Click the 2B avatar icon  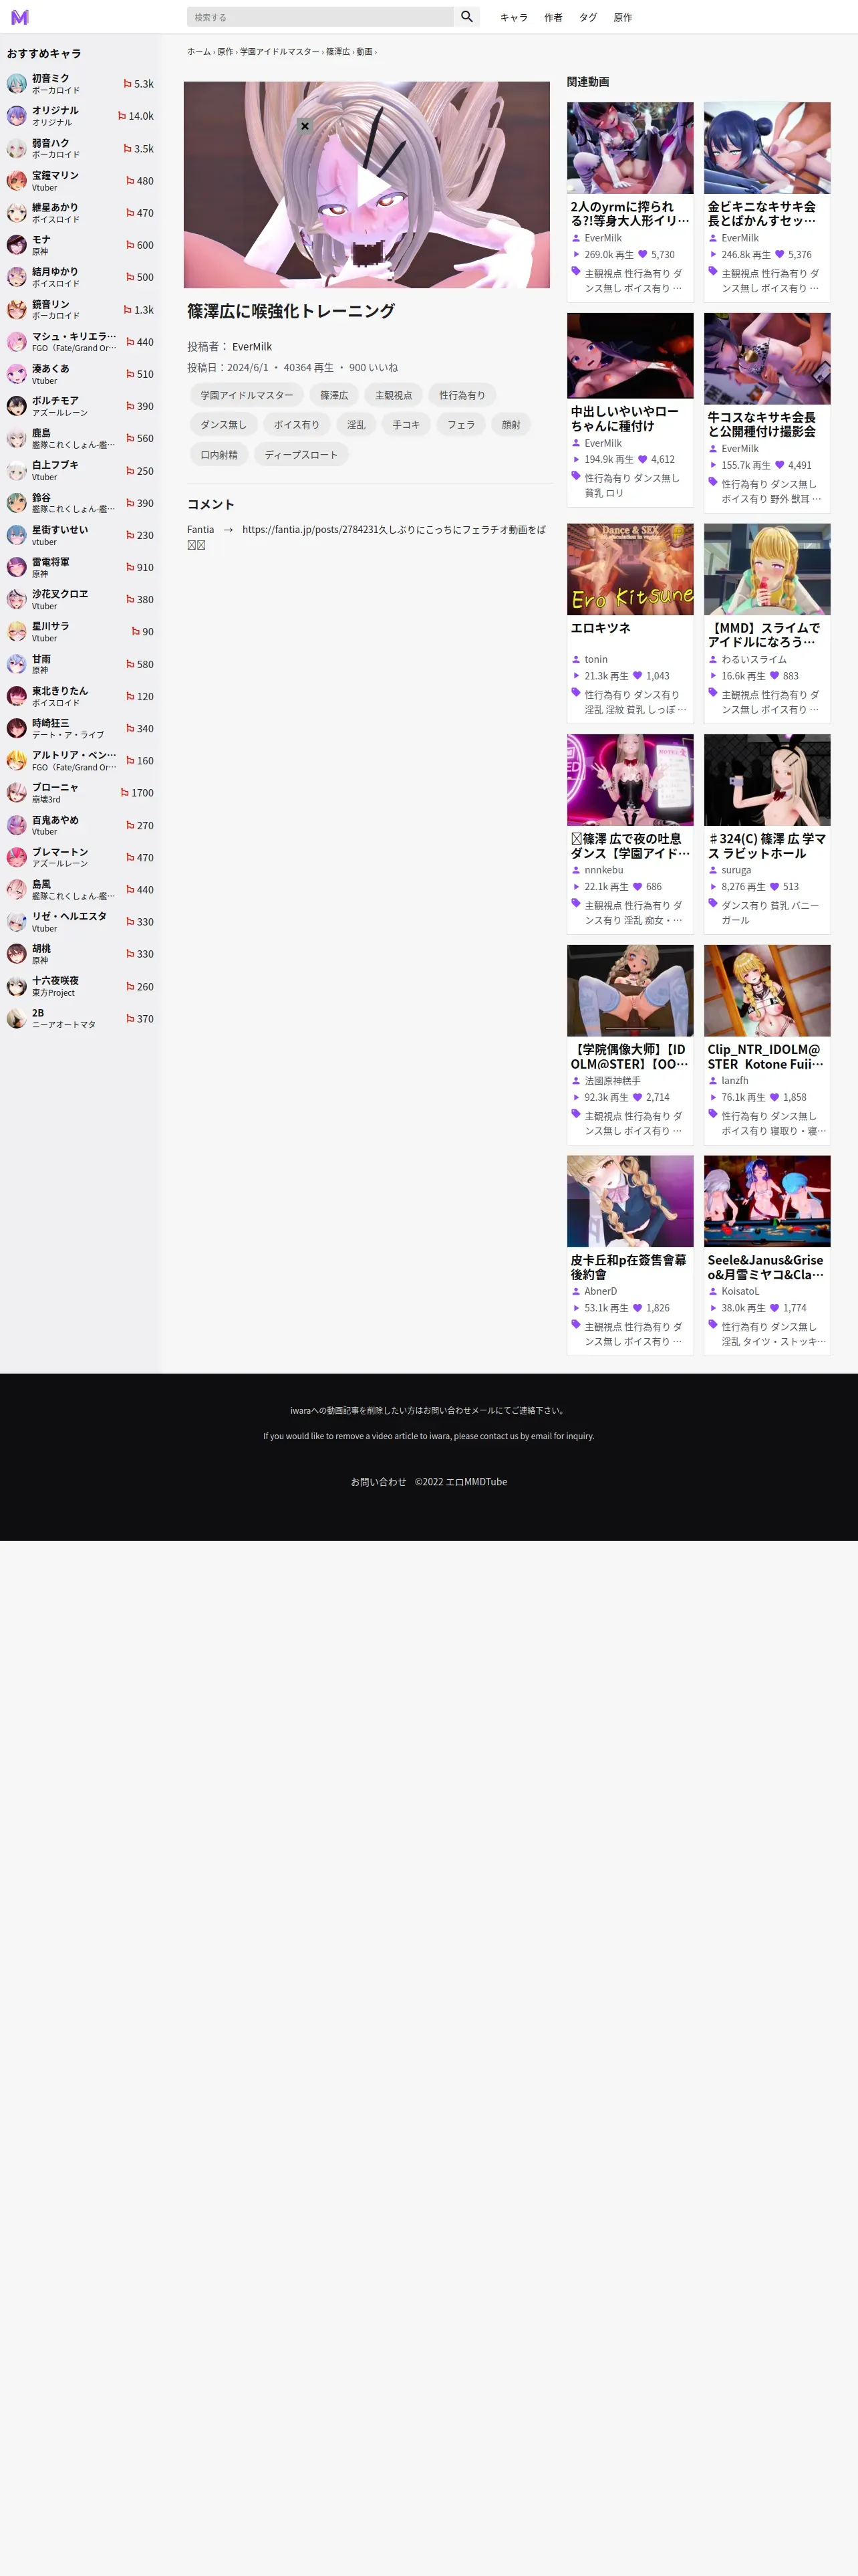point(17,1019)
